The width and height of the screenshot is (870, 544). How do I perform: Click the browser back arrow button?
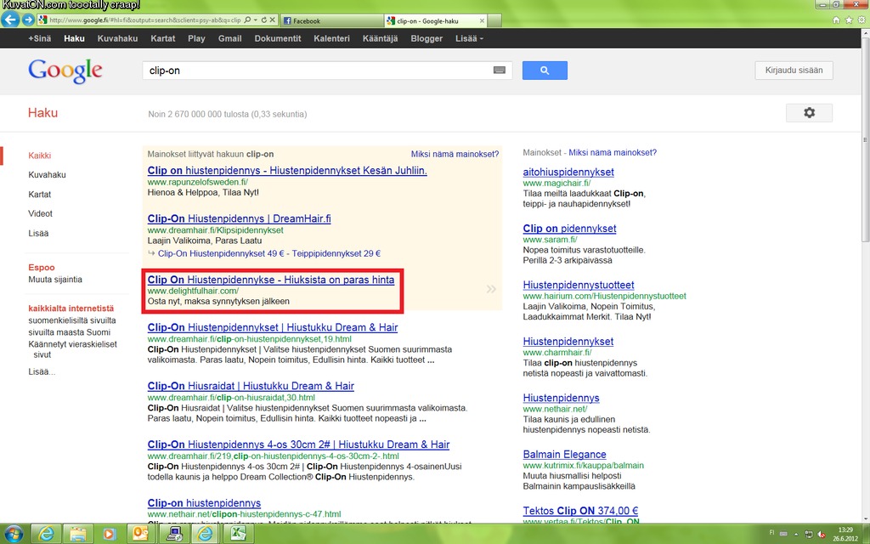coord(12,20)
